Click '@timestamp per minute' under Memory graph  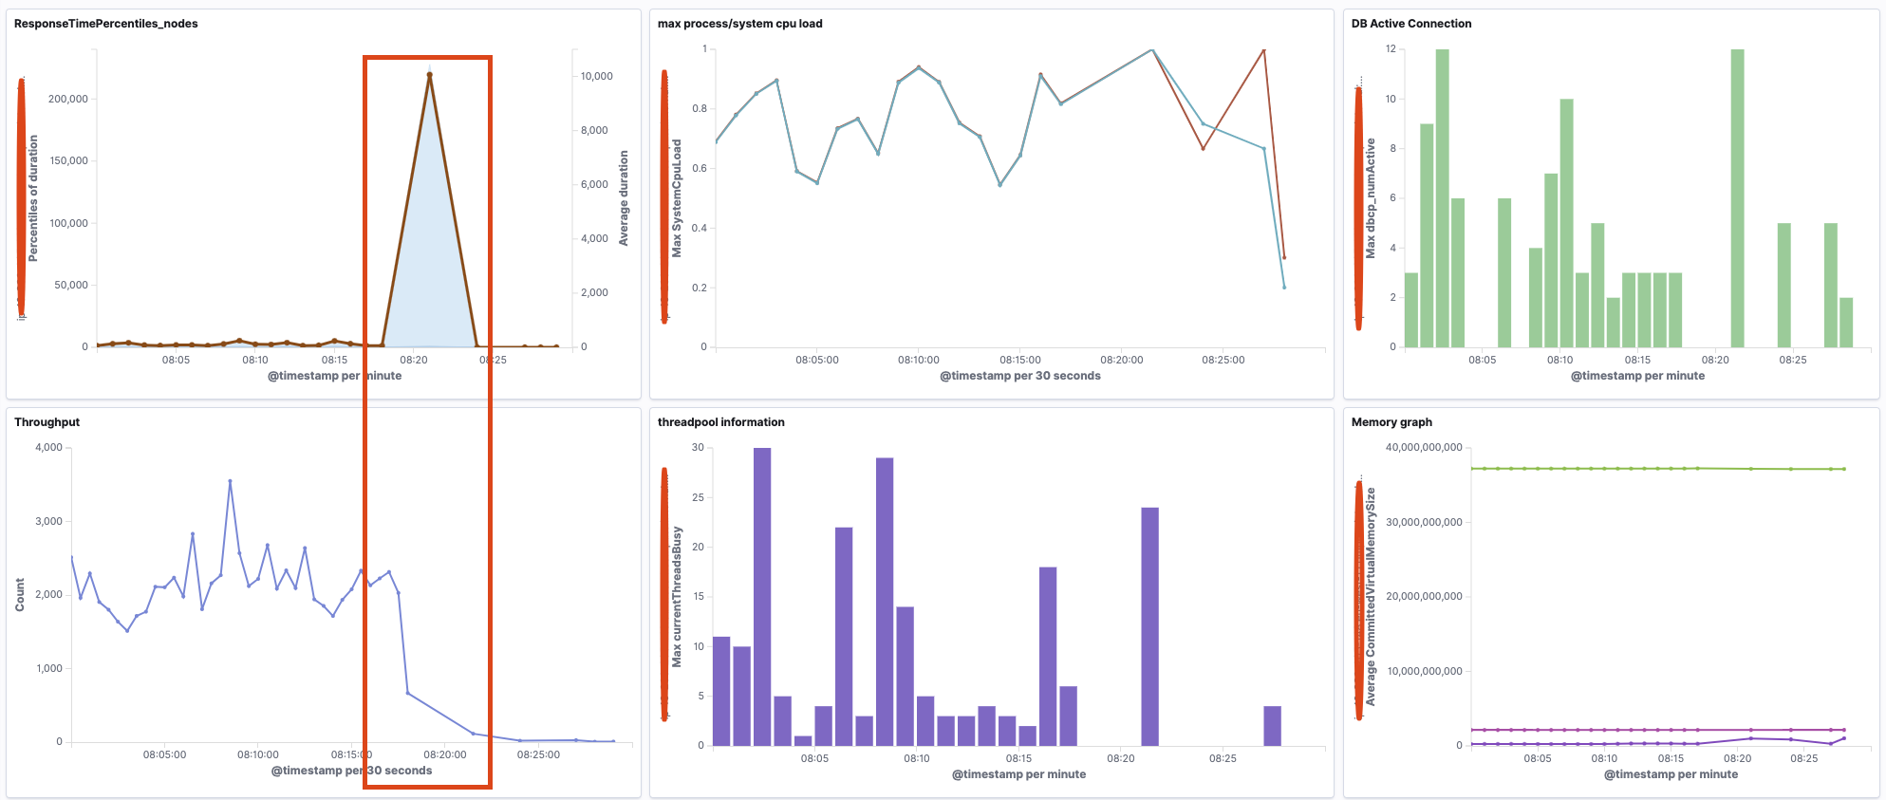coord(1671,774)
